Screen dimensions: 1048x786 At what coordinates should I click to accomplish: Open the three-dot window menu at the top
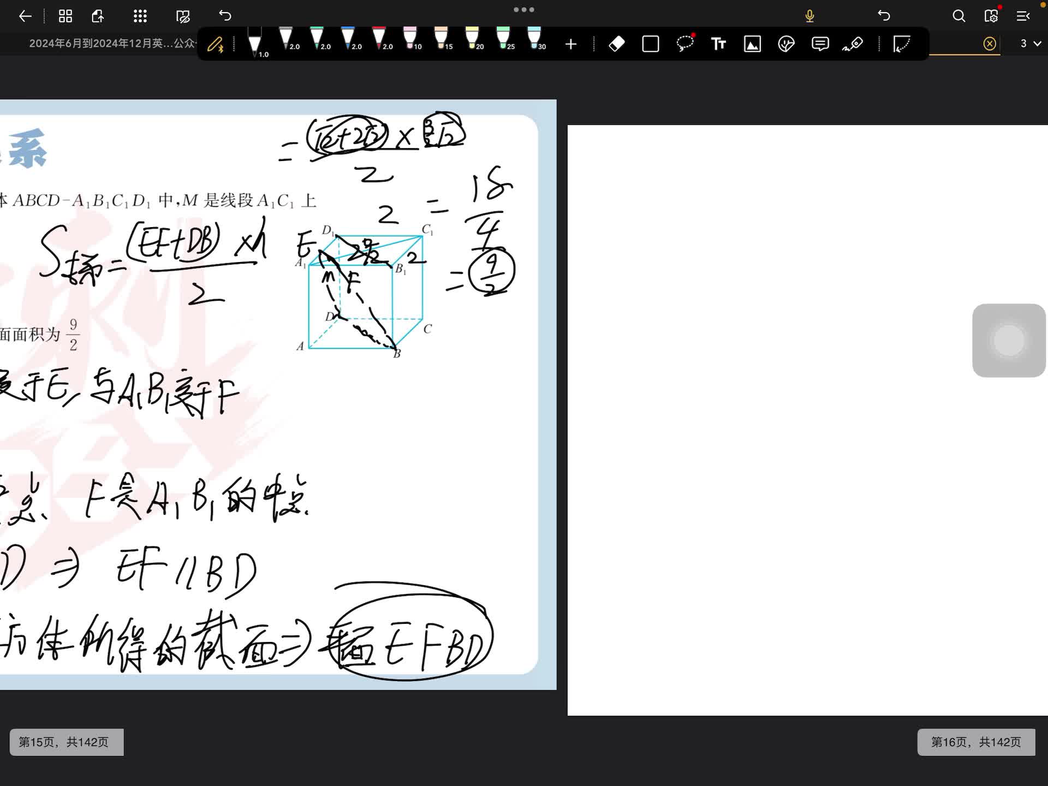pos(523,9)
